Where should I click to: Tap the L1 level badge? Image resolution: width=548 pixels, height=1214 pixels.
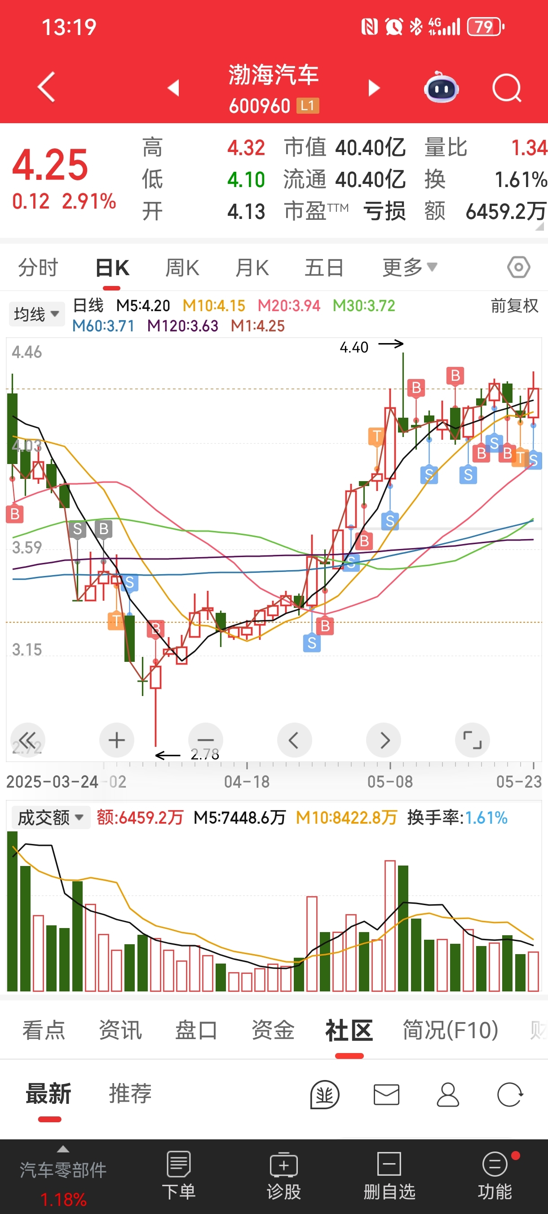(307, 106)
